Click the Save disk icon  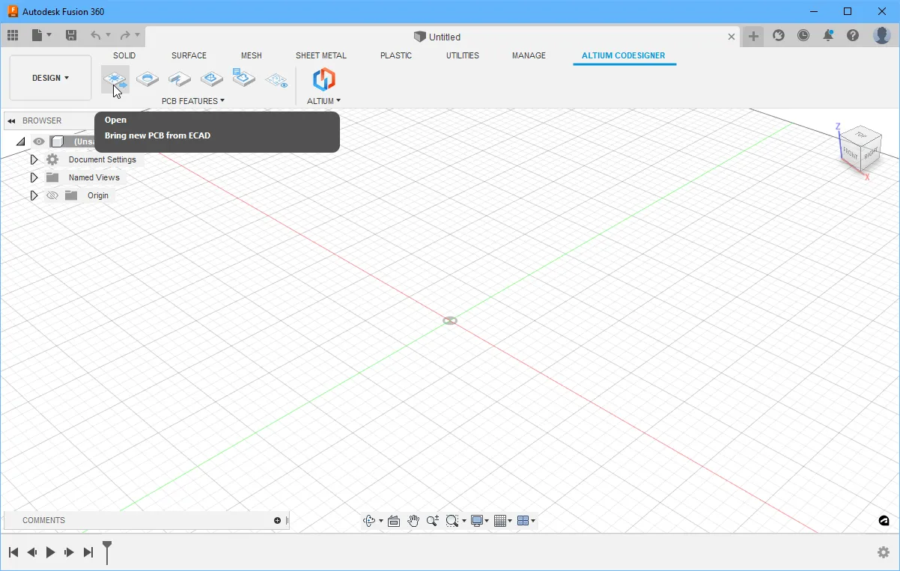click(x=71, y=35)
